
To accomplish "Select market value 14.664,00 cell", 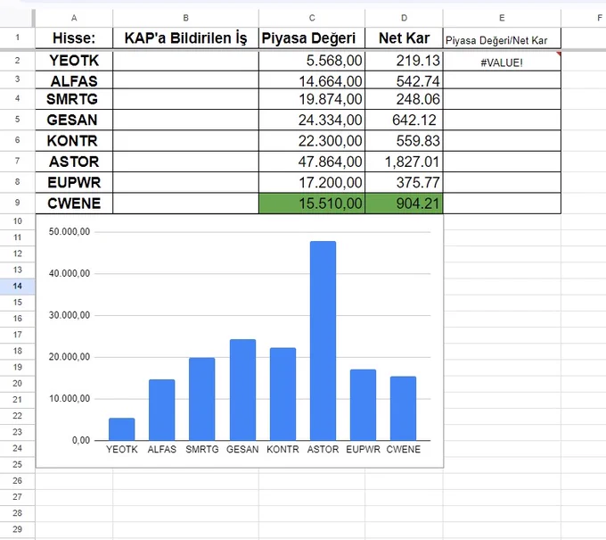I will pyautogui.click(x=312, y=80).
